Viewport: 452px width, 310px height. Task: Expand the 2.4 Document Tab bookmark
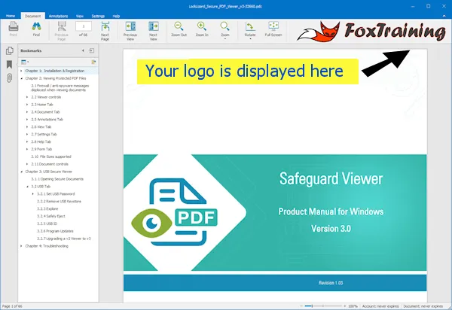pyautogui.click(x=27, y=112)
